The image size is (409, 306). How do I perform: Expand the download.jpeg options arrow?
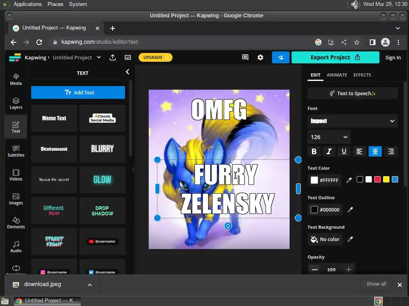(x=90, y=284)
